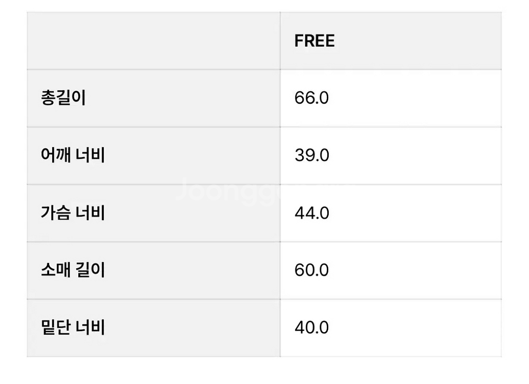Select the 총길이 row label
Image resolution: width=529 pixels, height=384 pixels.
click(63, 98)
